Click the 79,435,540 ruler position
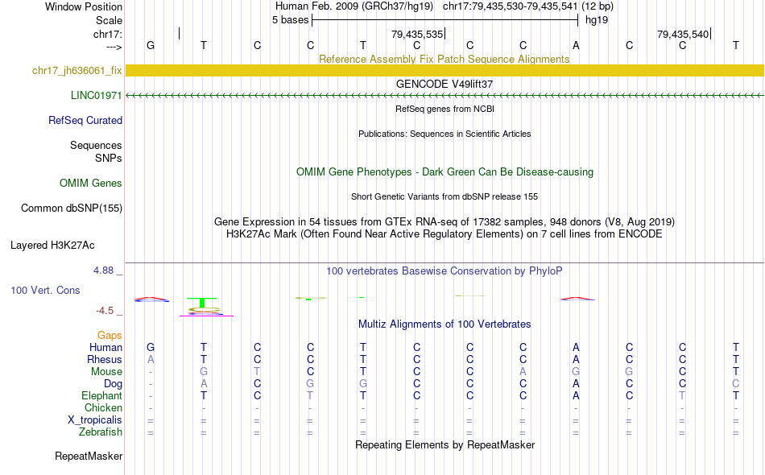765x475 pixels. [x=683, y=34]
